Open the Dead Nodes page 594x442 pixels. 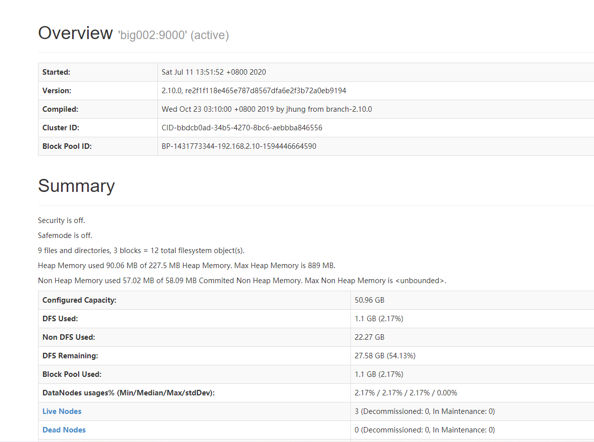pyautogui.click(x=64, y=429)
